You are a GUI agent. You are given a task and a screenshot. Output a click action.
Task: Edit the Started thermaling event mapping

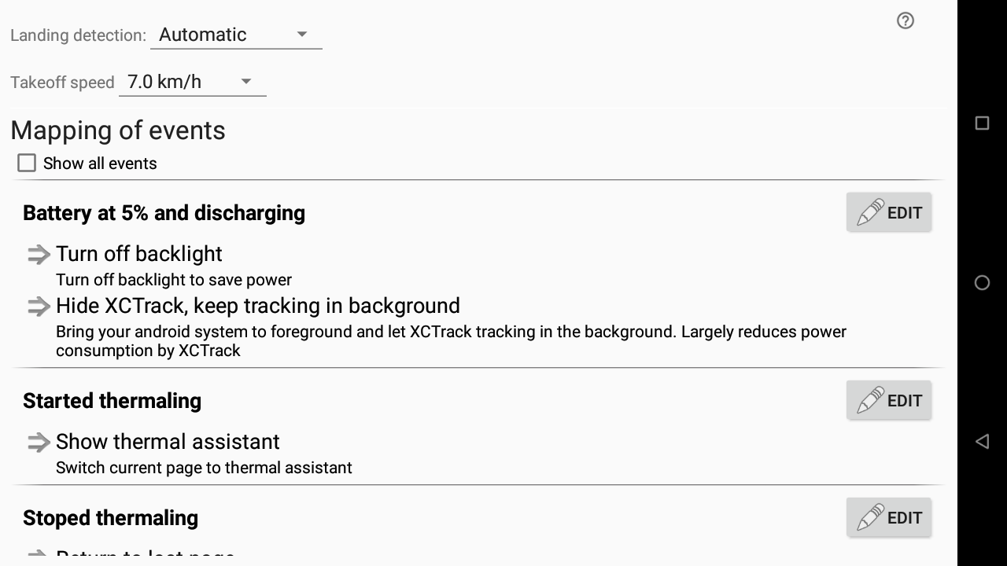[x=889, y=400]
